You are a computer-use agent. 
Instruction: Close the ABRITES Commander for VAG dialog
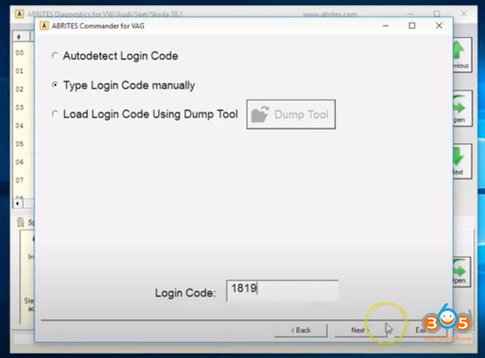pyautogui.click(x=439, y=26)
